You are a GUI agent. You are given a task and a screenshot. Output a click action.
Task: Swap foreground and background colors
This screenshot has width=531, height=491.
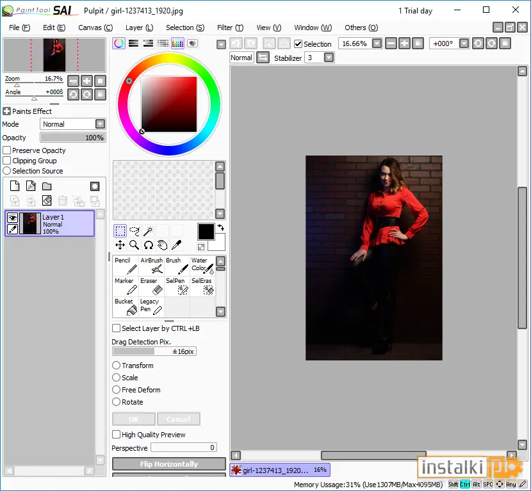[x=221, y=227]
